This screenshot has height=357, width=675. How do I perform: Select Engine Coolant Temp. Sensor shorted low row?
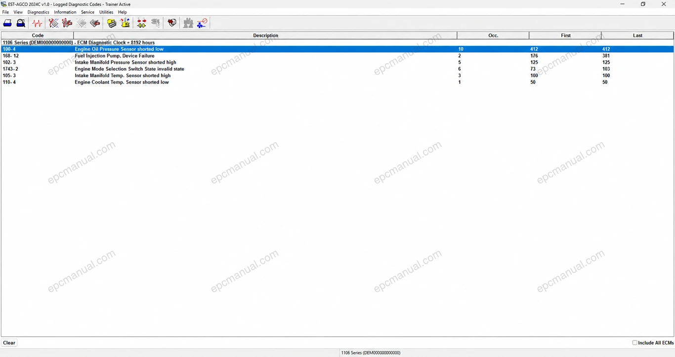[337, 82]
